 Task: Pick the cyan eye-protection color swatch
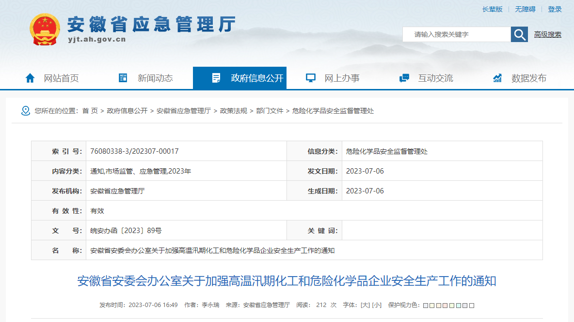click(x=459, y=306)
